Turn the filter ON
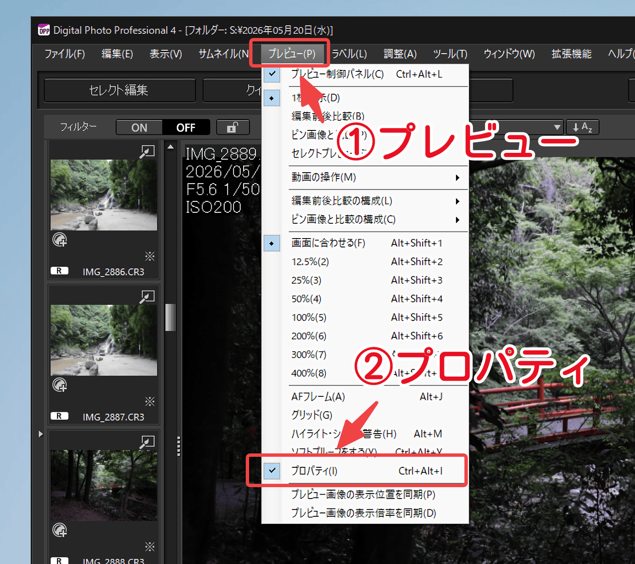 [x=139, y=127]
